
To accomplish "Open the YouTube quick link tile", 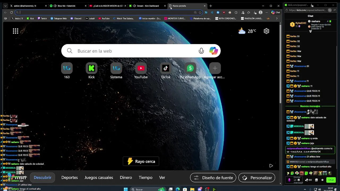I will click(x=141, y=71).
